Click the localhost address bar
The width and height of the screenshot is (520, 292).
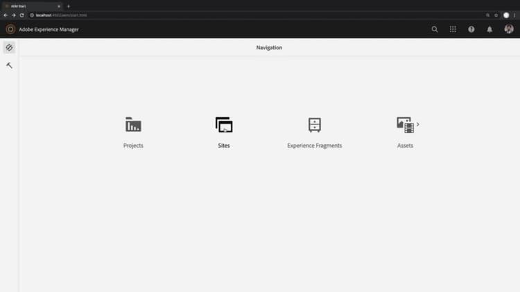[255, 15]
